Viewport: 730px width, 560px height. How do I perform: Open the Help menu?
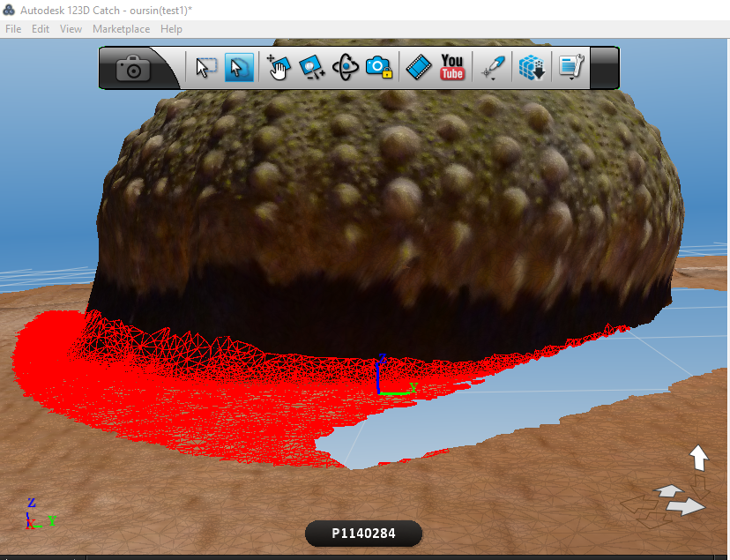pos(171,29)
